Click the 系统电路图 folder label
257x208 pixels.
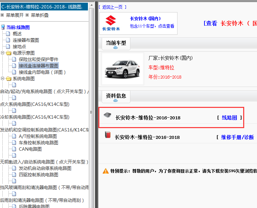(x=24, y=79)
